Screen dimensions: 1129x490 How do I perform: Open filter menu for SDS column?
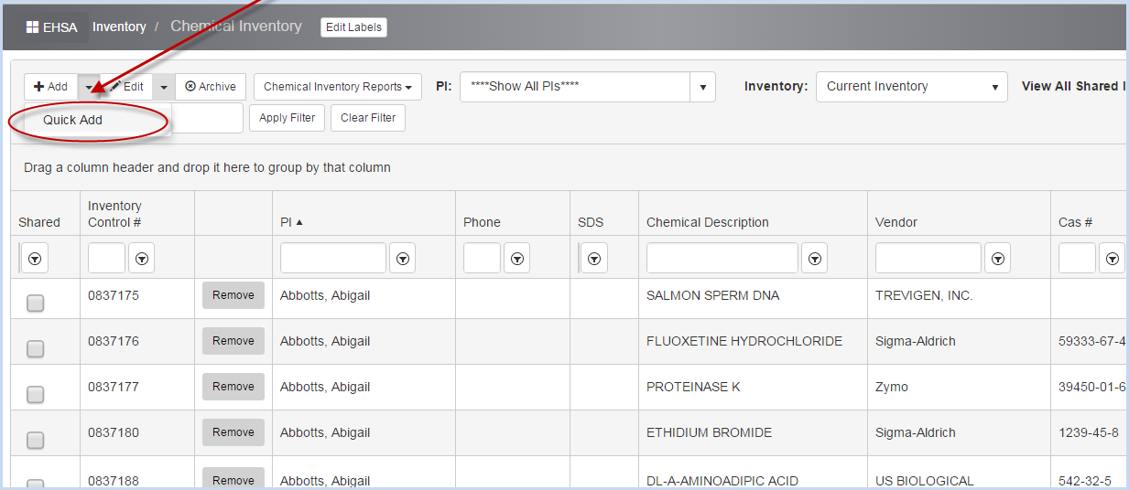click(594, 260)
